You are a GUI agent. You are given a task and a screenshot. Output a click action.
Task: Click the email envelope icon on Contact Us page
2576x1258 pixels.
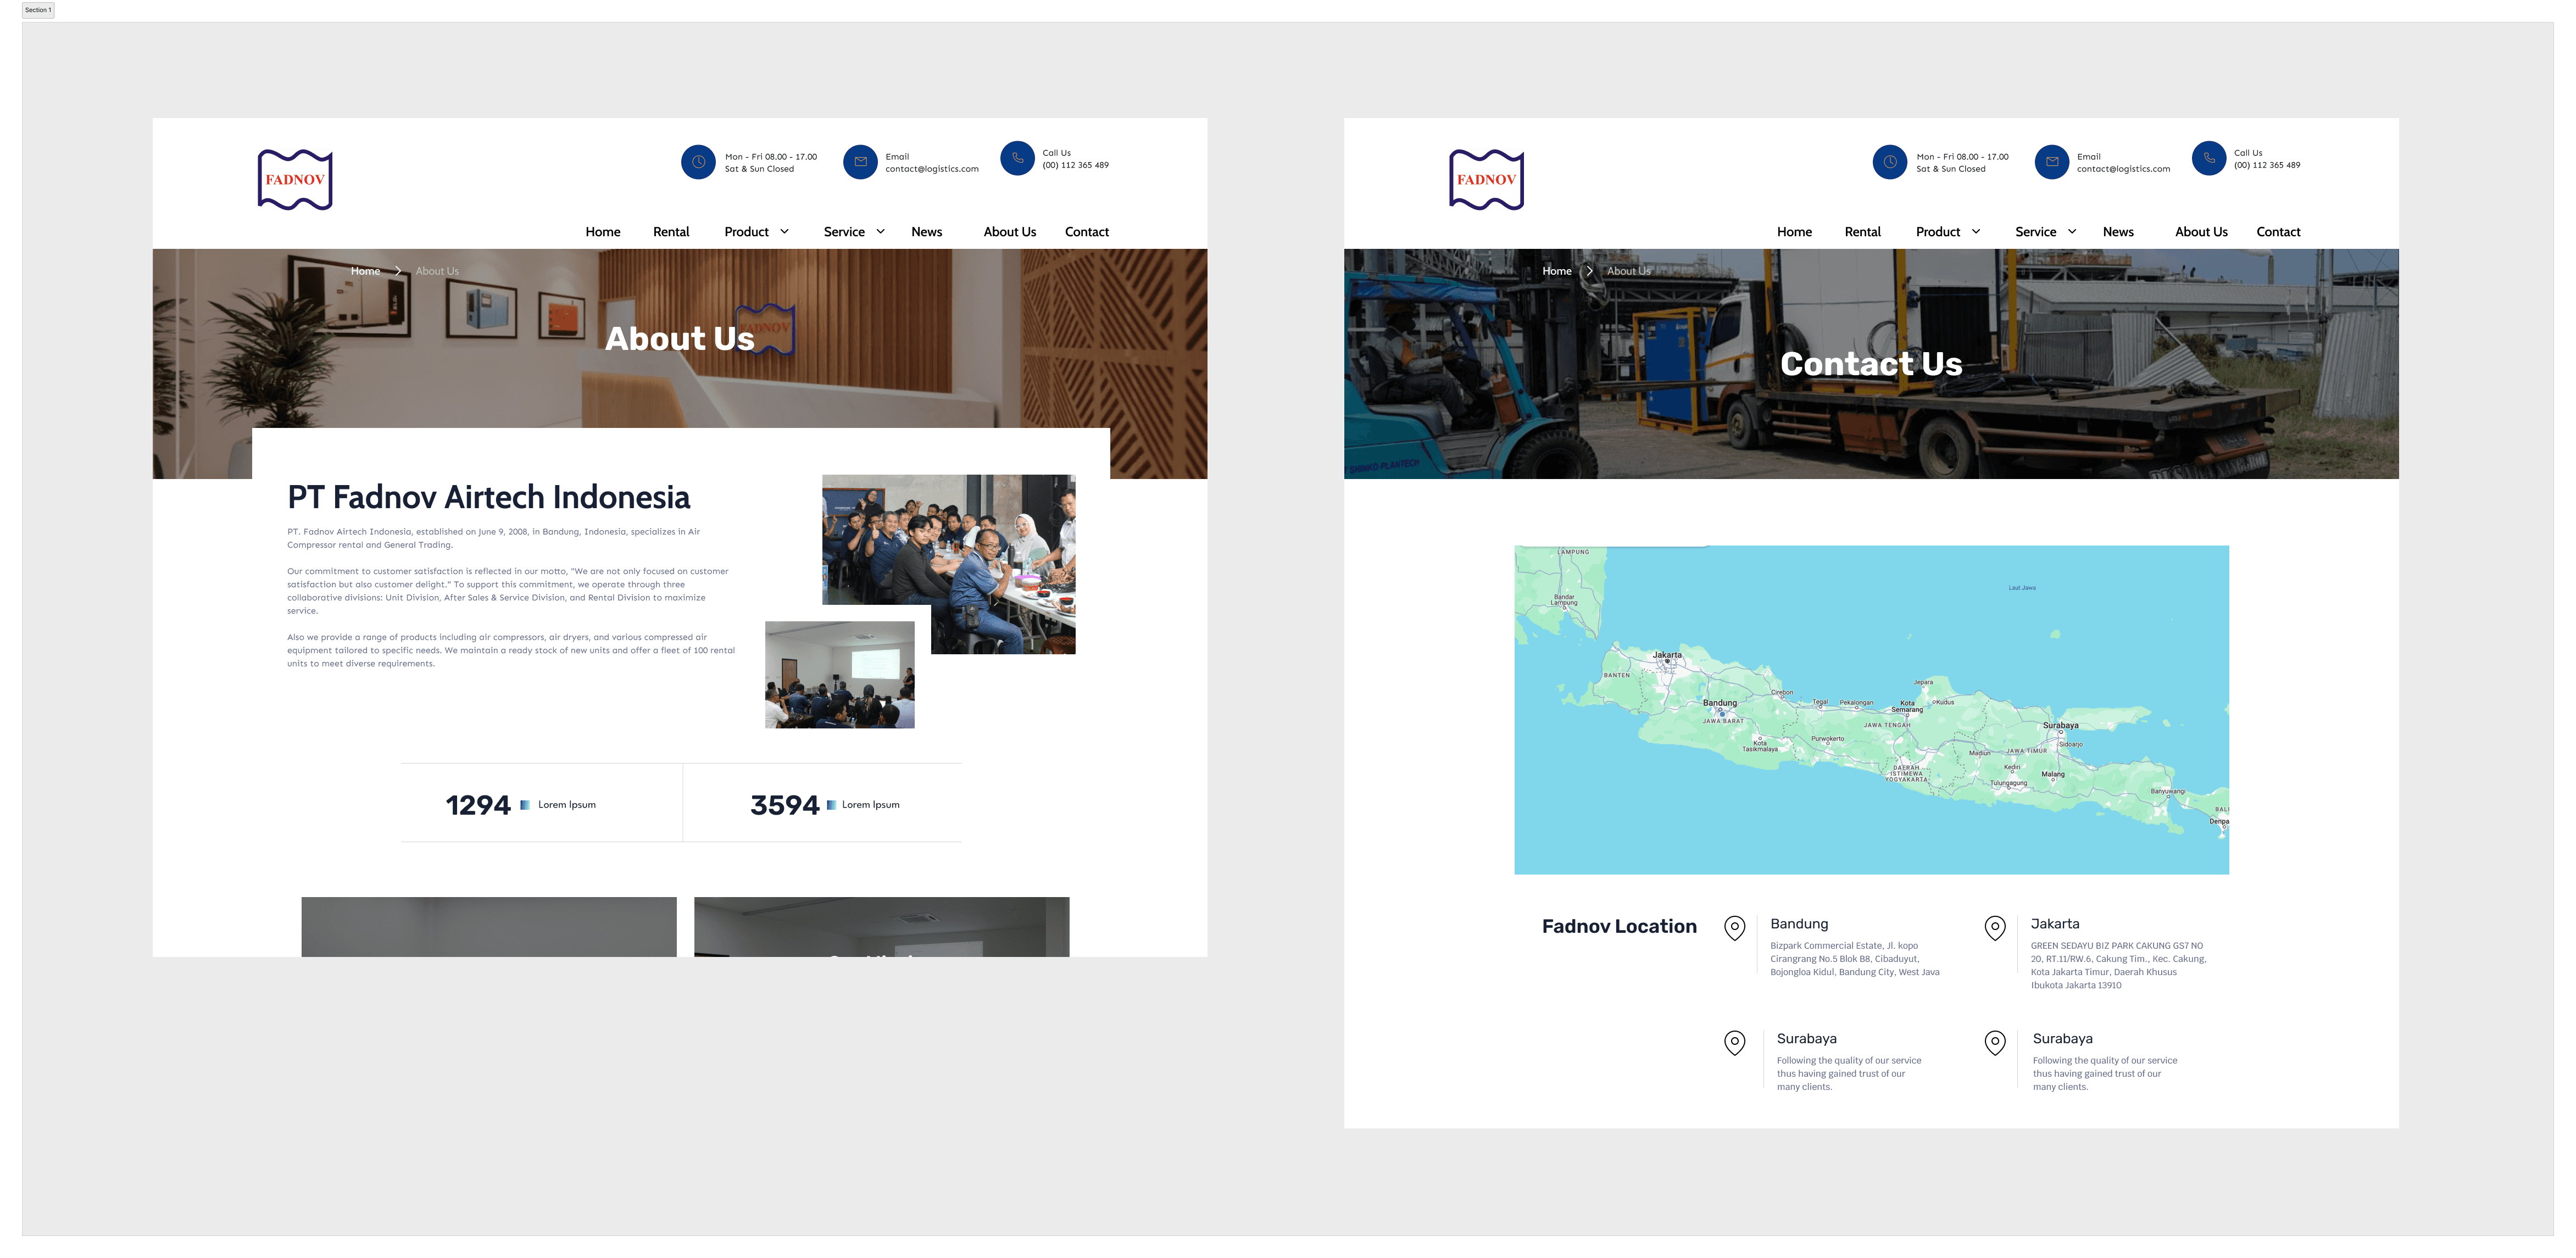point(2051,162)
